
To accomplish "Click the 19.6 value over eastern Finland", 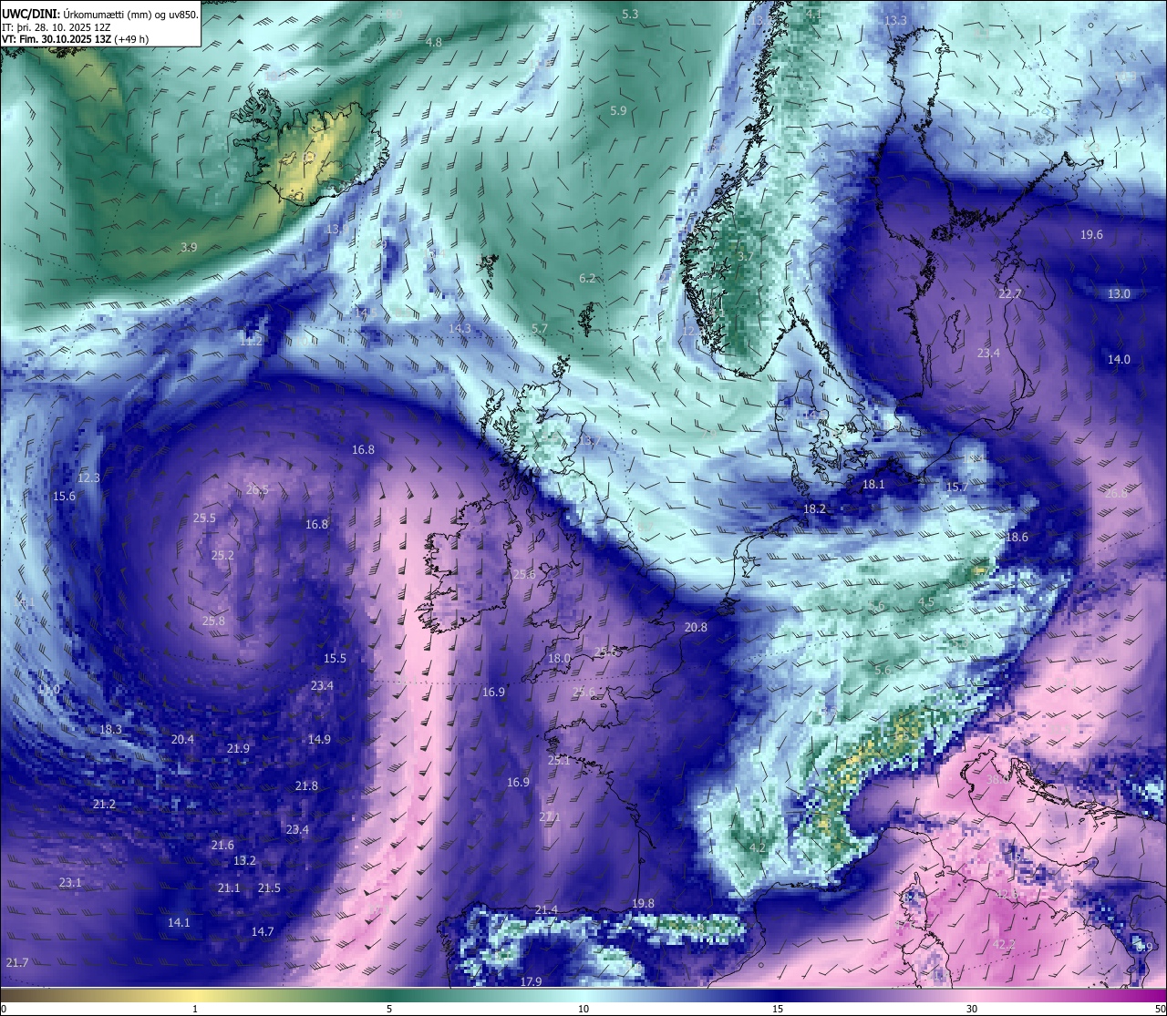I will pyautogui.click(x=1091, y=235).
